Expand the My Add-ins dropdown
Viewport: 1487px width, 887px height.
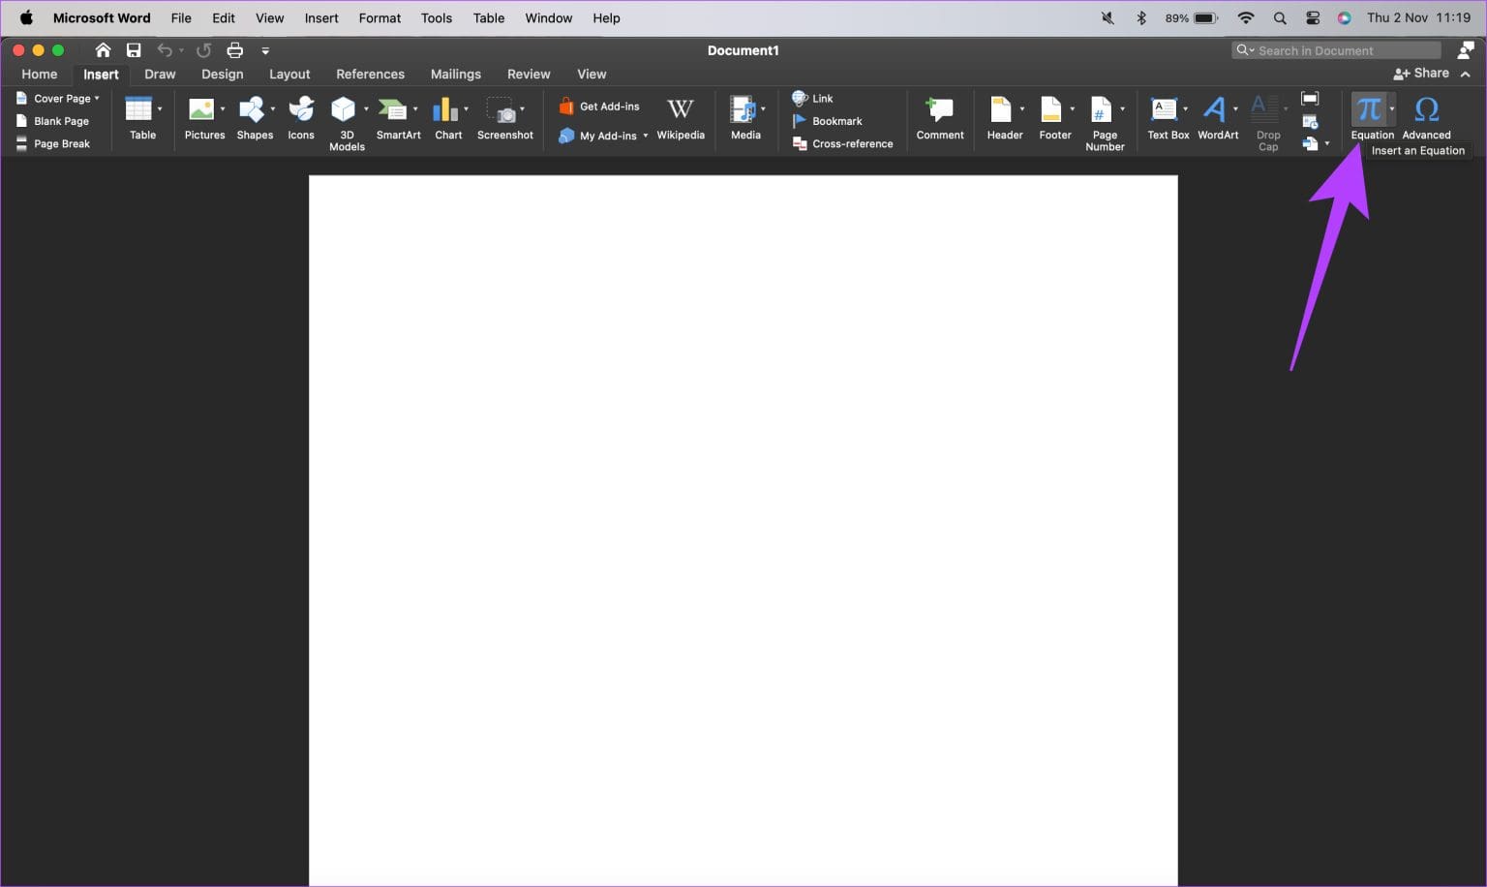pos(645,136)
